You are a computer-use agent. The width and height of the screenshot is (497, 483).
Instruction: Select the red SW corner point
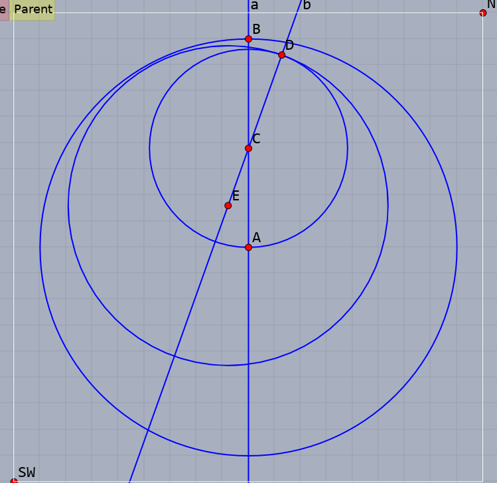point(14,481)
